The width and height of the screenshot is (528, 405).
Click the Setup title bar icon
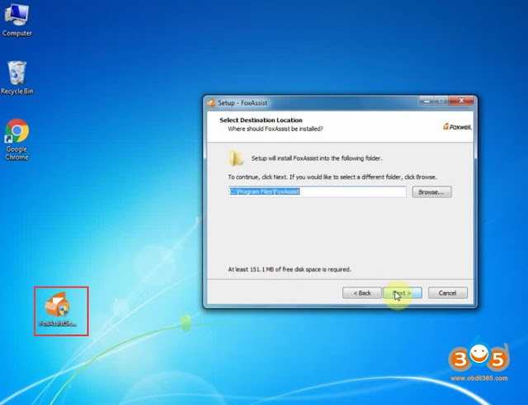click(211, 102)
